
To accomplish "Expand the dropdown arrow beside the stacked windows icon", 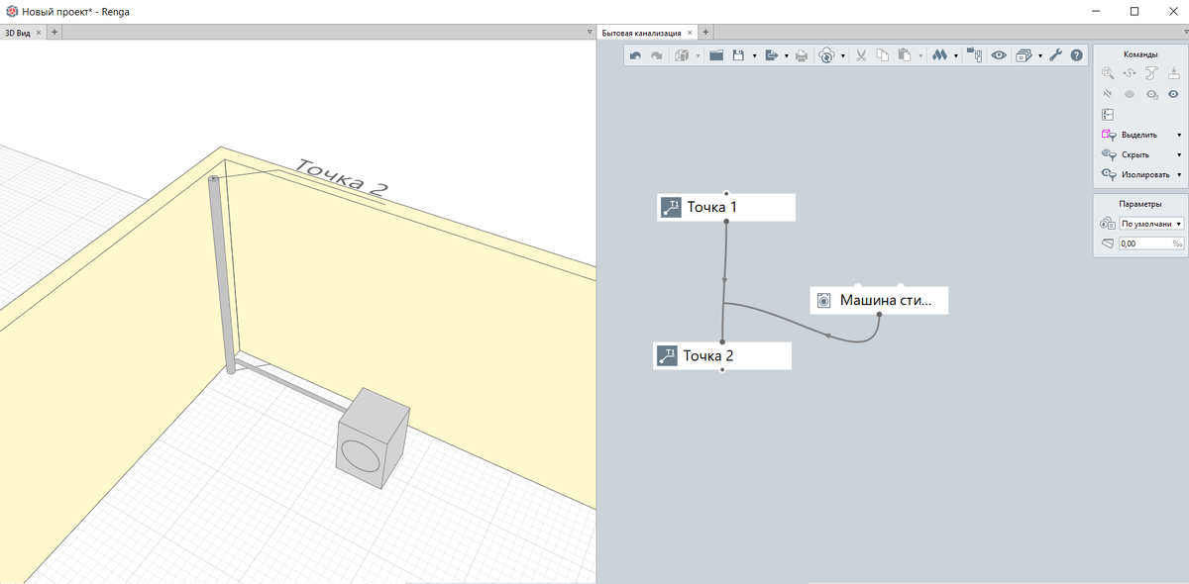I will (x=1040, y=56).
